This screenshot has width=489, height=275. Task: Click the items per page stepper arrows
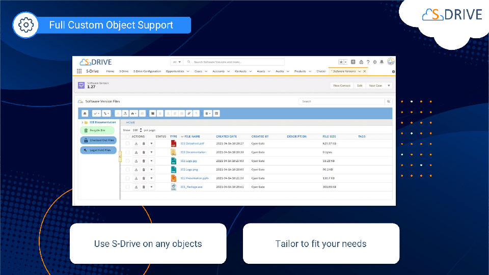[x=141, y=130]
